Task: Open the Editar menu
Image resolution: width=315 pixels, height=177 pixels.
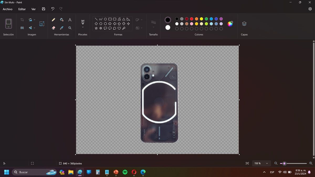Action: [x=22, y=9]
